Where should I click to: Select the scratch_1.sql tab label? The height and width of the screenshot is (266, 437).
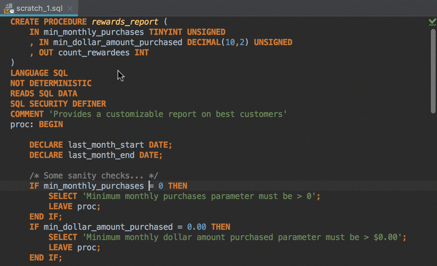point(39,9)
